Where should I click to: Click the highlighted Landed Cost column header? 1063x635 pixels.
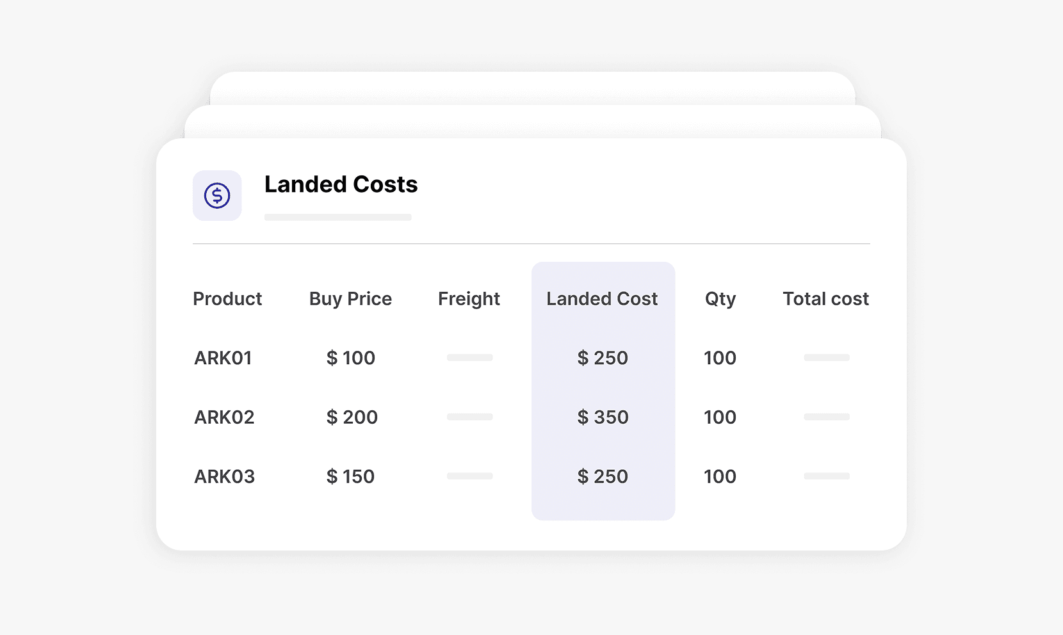pyautogui.click(x=602, y=298)
